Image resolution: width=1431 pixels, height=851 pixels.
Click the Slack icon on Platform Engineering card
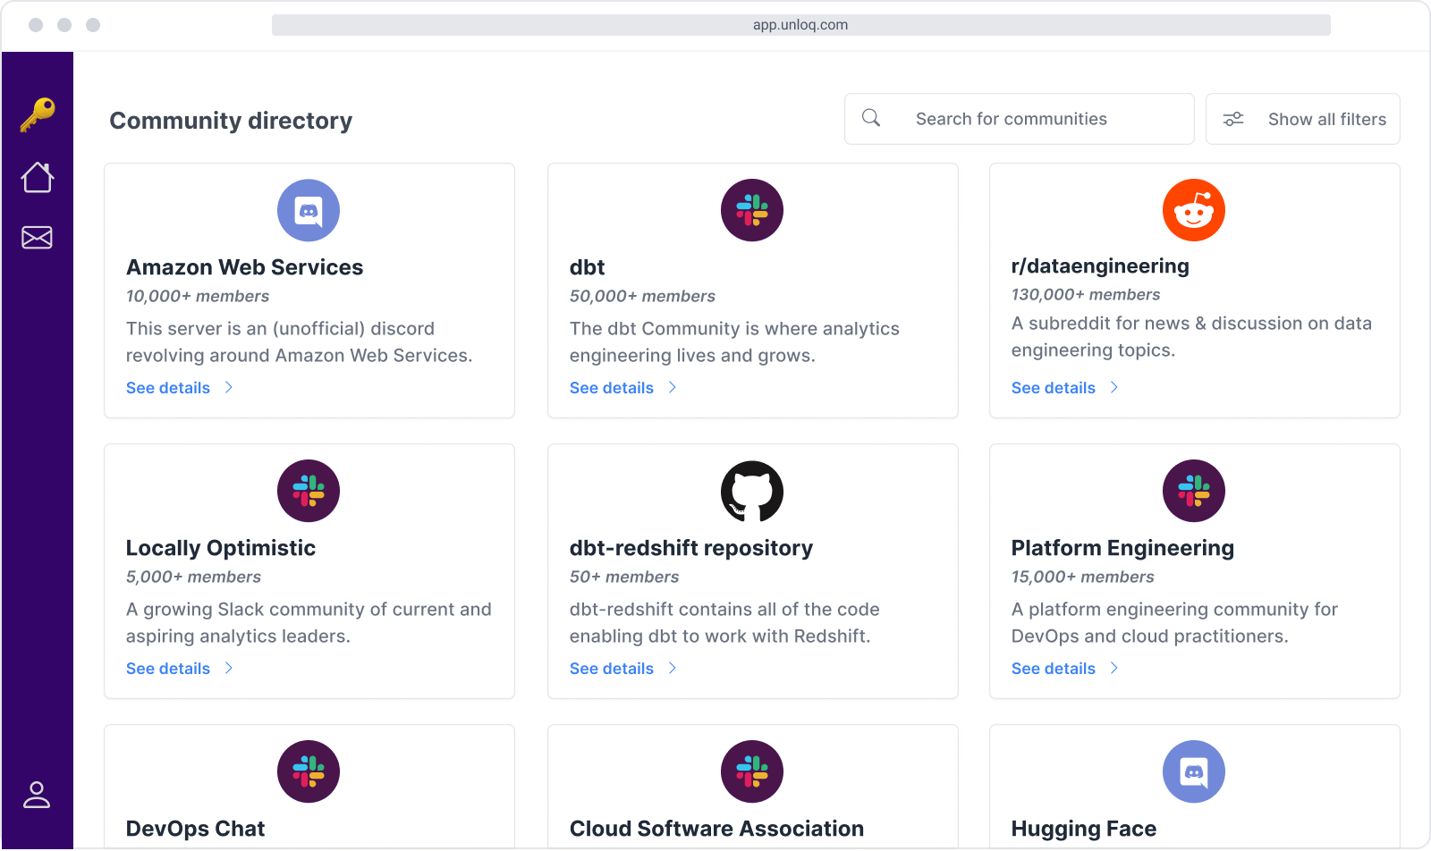[x=1194, y=491]
